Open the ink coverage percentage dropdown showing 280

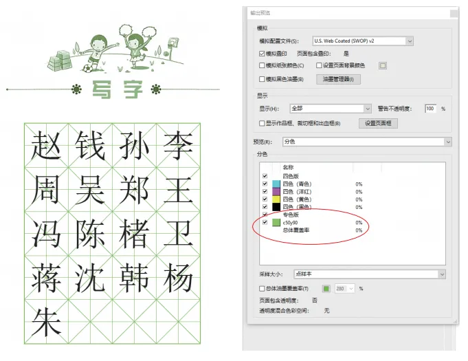[x=345, y=289]
